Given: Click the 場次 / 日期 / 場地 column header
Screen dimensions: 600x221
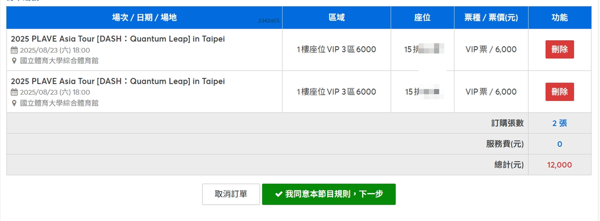Looking at the screenshot, I should pyautogui.click(x=144, y=18).
